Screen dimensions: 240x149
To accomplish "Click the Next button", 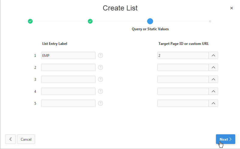I will coord(225,139).
